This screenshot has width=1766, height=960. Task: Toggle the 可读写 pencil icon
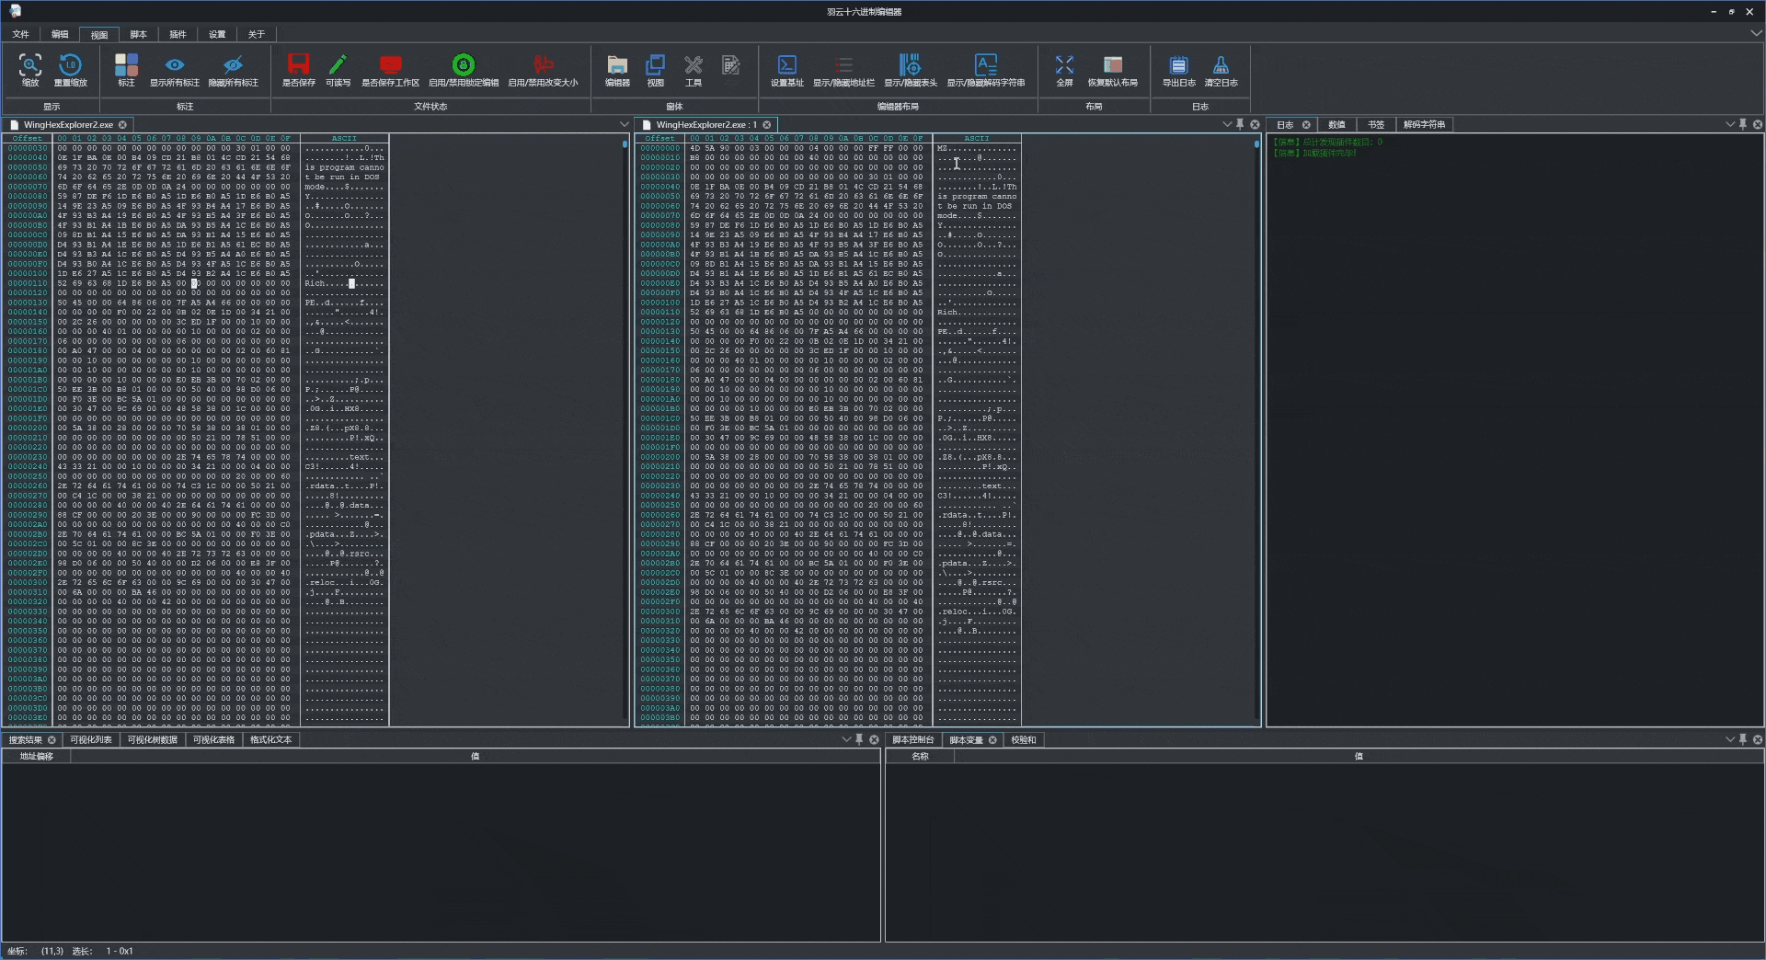[x=338, y=65]
